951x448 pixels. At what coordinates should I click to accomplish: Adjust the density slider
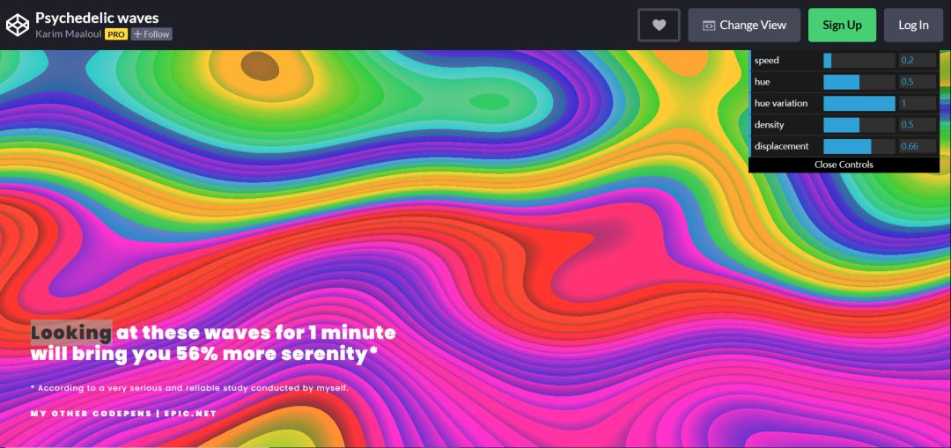tap(859, 125)
